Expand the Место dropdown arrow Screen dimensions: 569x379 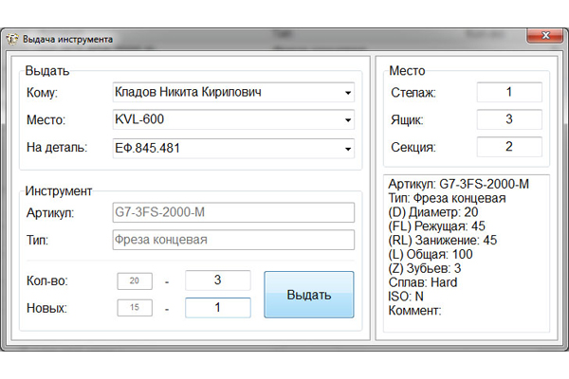pos(348,120)
